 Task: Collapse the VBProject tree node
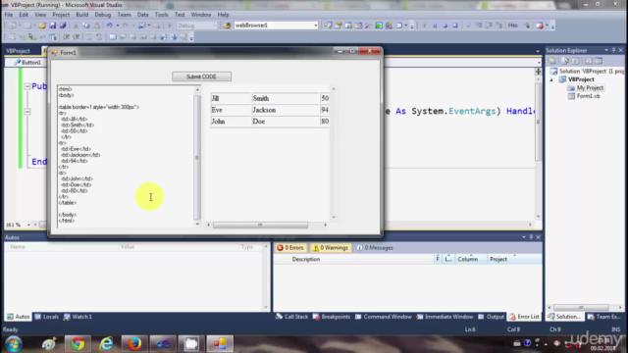(551, 79)
